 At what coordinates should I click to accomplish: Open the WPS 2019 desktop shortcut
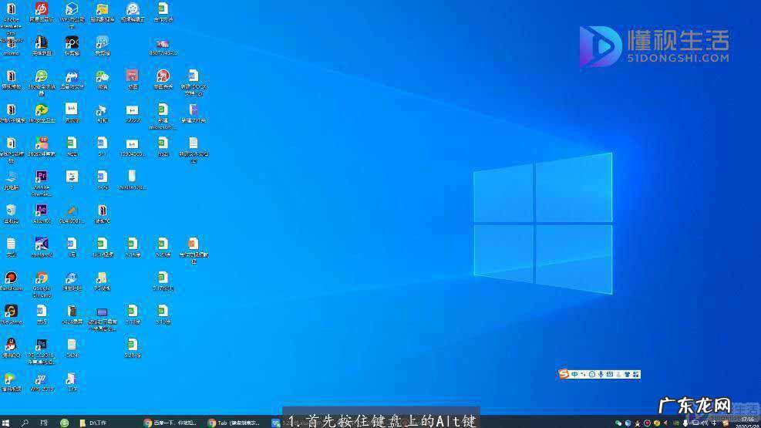tap(42, 379)
